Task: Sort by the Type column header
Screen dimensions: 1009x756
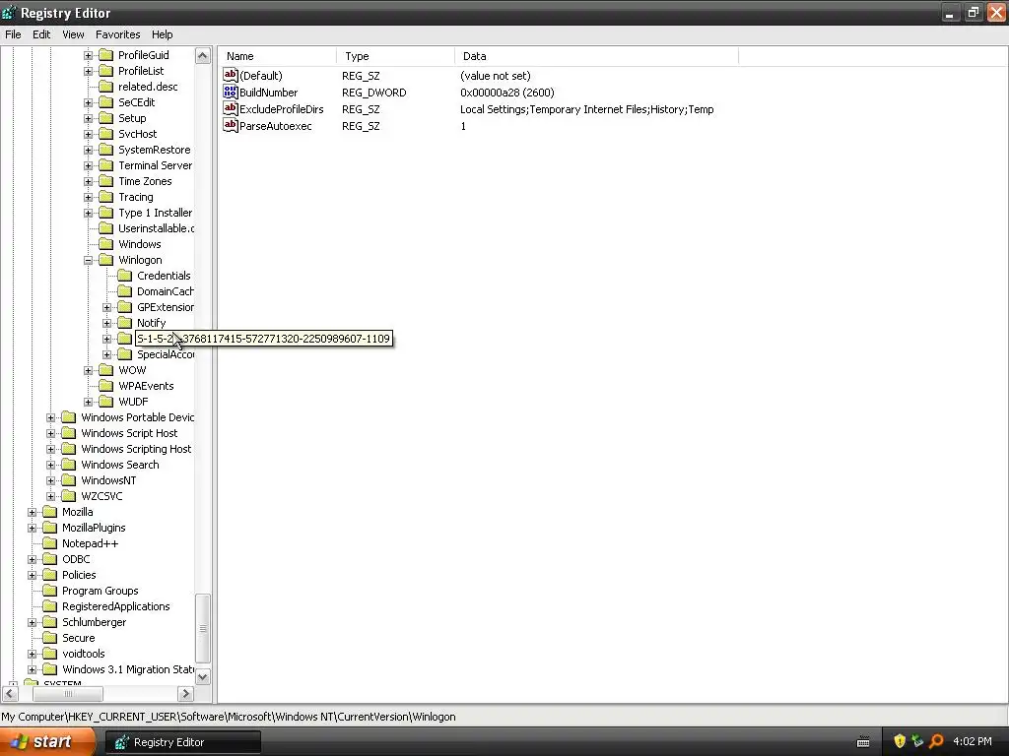Action: (395, 56)
